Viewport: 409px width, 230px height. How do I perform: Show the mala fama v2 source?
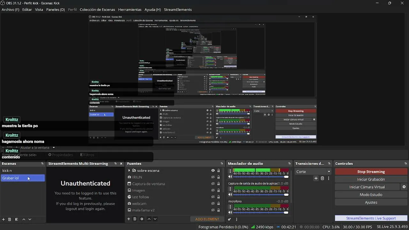pos(213,210)
